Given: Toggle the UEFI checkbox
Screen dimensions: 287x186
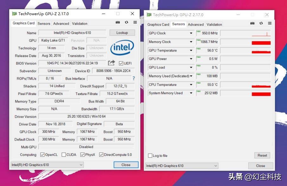Looking at the screenshot, I should (121, 63).
